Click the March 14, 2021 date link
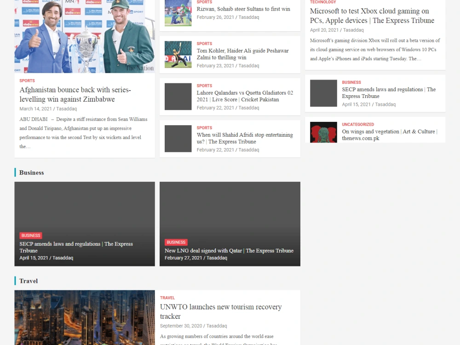Image resolution: width=460 pixels, height=345 pixels. (x=35, y=109)
